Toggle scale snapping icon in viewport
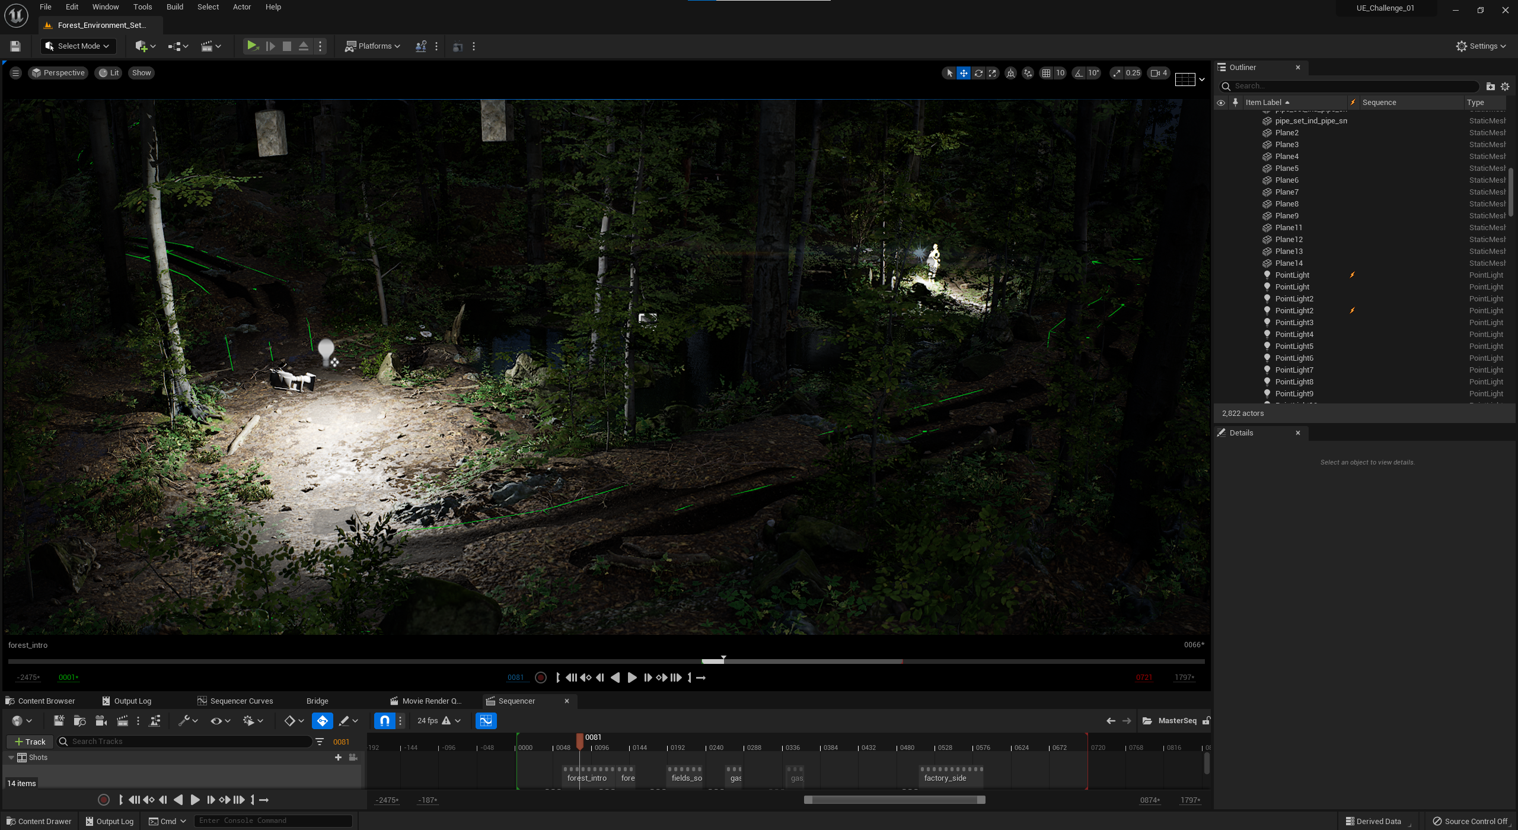1518x830 pixels. 1117,73
